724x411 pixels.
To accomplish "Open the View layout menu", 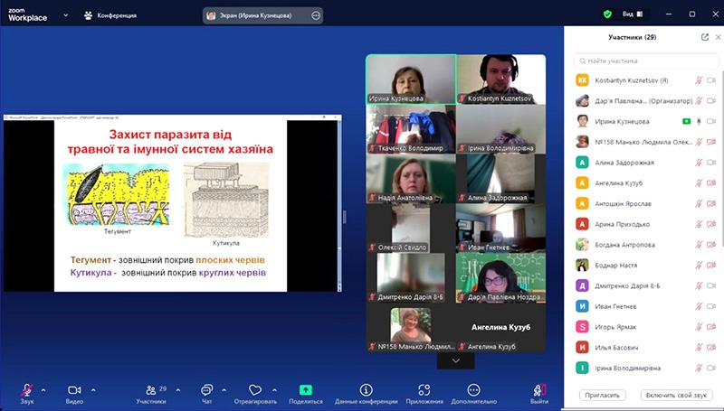I will pyautogui.click(x=633, y=14).
